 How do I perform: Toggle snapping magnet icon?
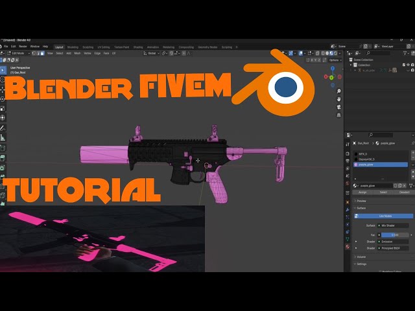click(x=171, y=53)
